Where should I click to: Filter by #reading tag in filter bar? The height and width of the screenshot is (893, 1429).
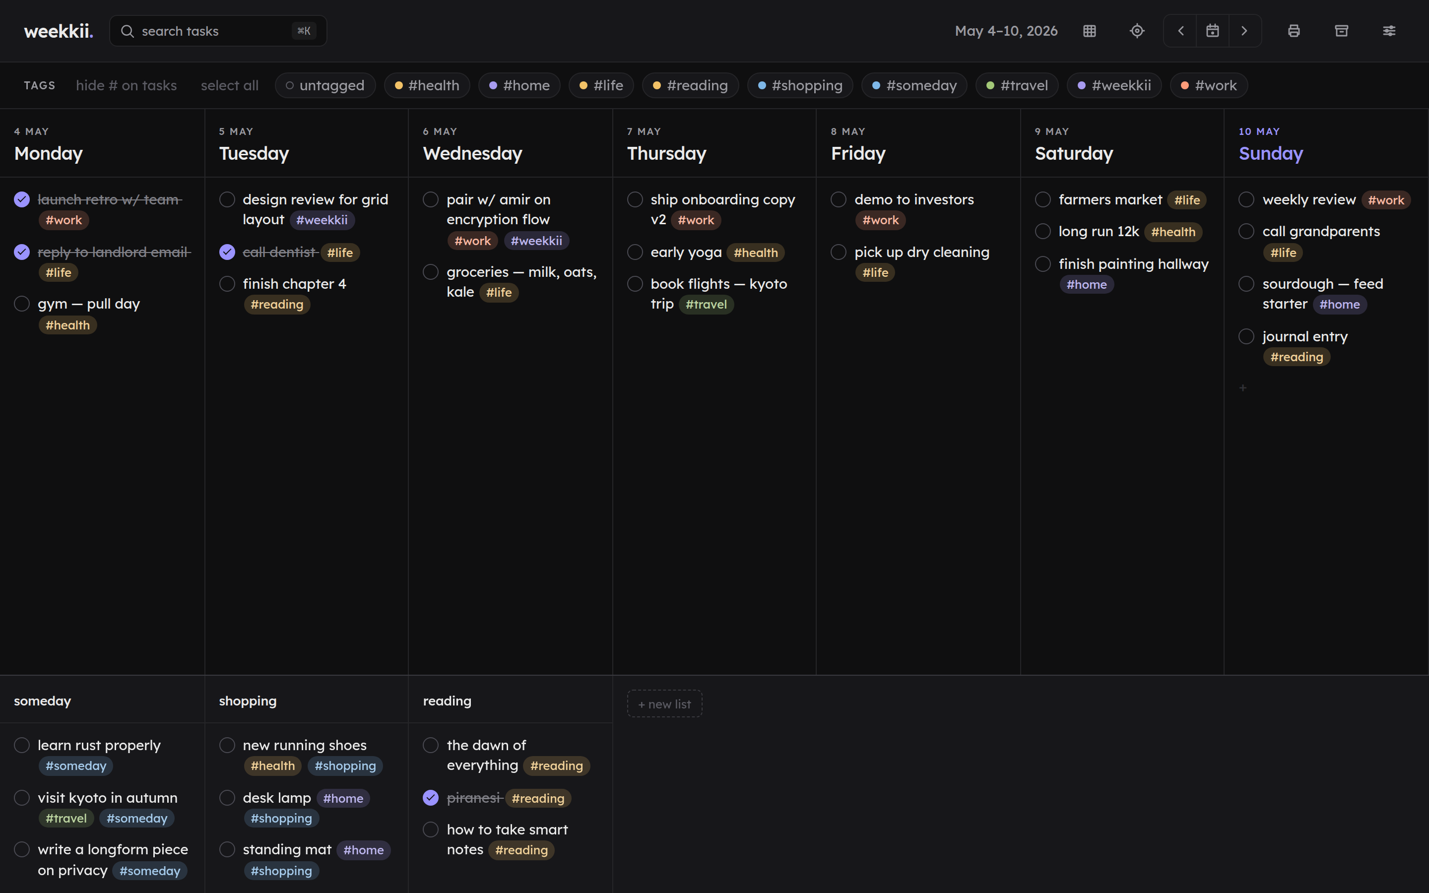coord(690,86)
